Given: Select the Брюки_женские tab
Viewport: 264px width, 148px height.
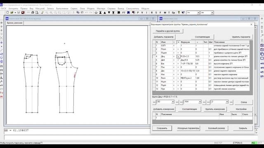Looking at the screenshot, I should point(15,23).
